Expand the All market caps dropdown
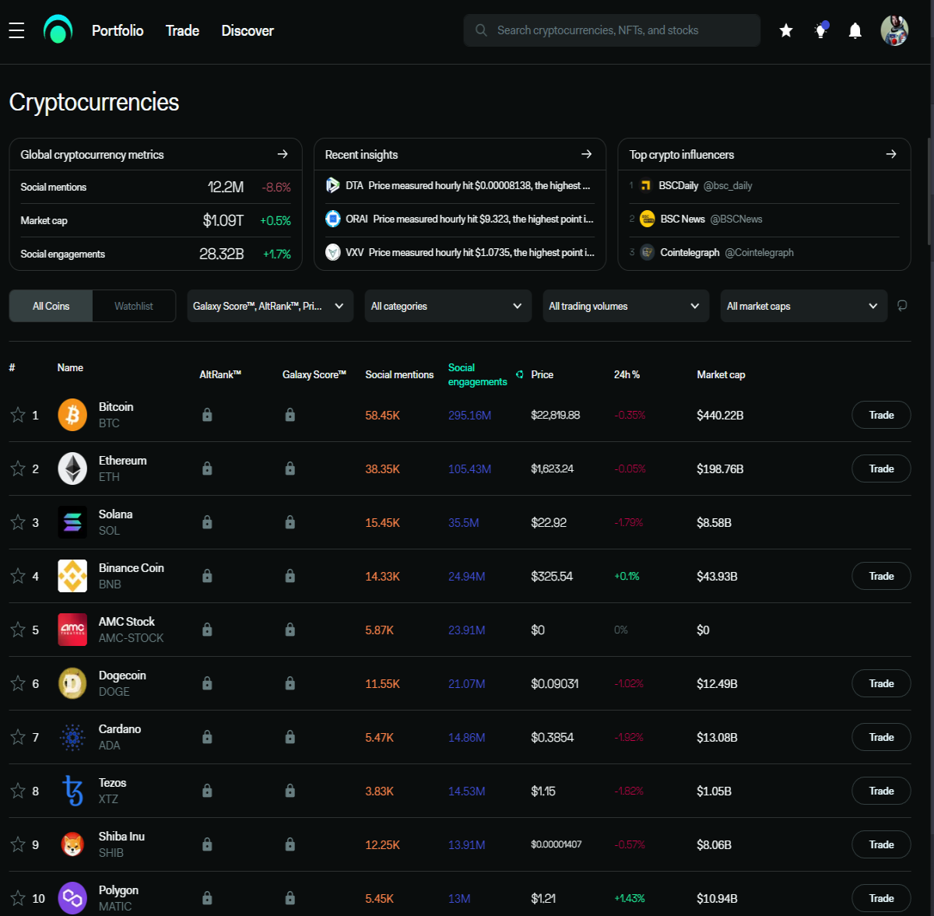This screenshot has height=916, width=934. (803, 306)
